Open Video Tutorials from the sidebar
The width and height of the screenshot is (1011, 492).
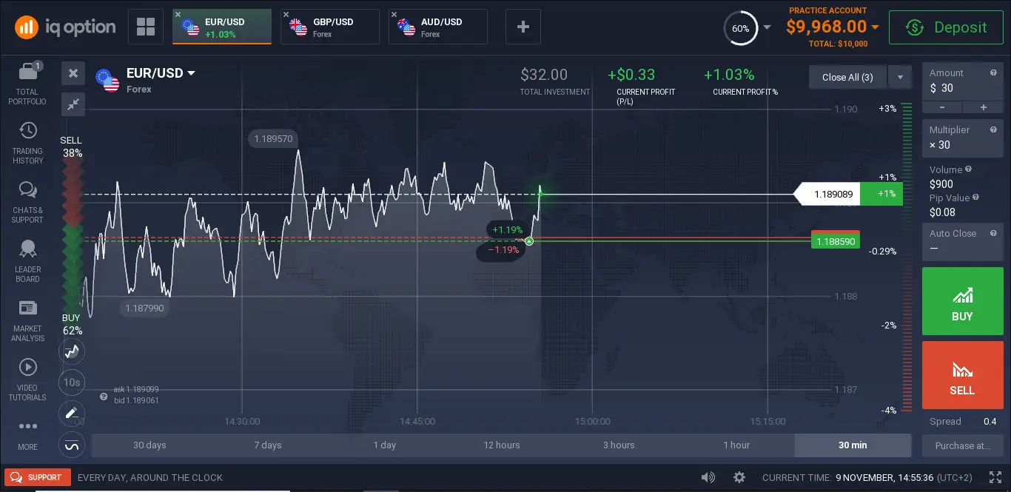(x=28, y=367)
